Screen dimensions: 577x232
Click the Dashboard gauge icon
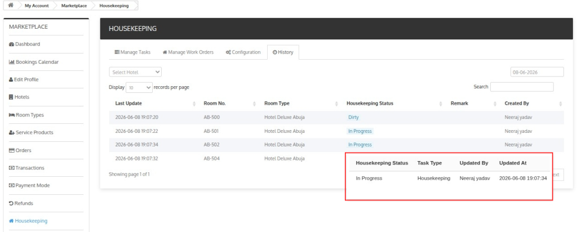11,44
